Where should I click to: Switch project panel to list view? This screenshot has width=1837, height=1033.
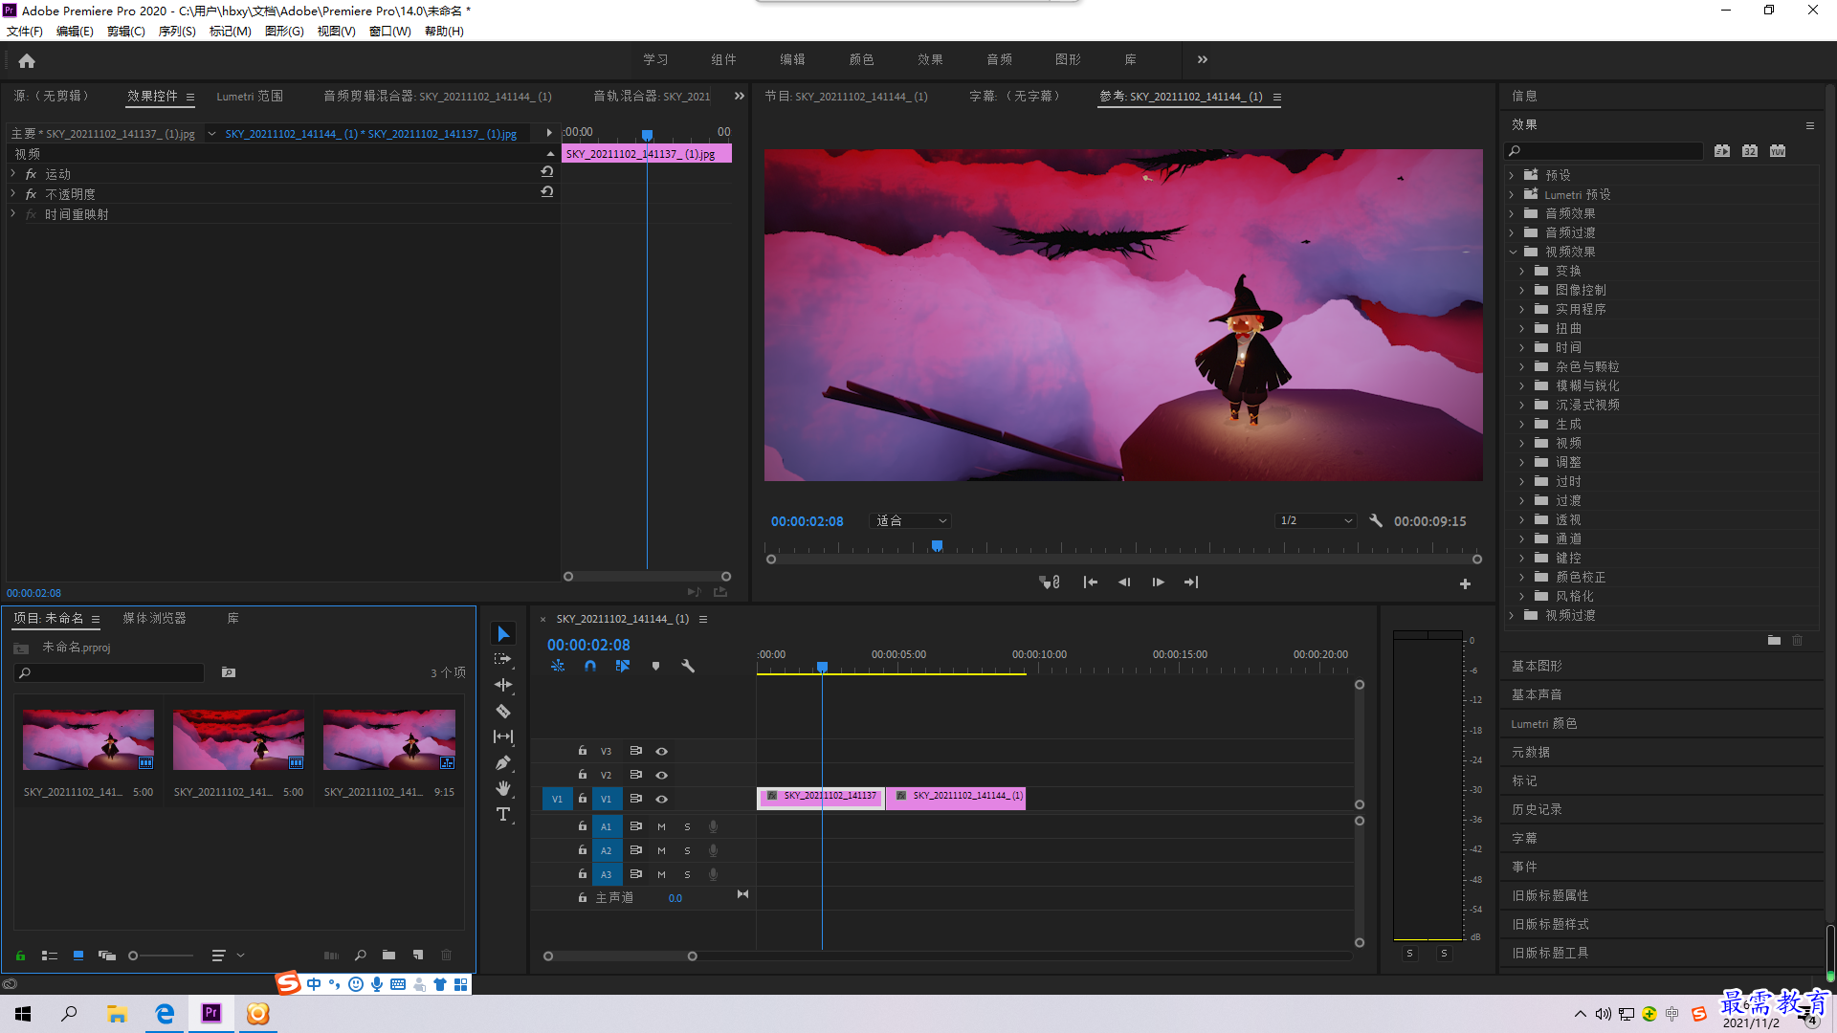click(x=50, y=956)
